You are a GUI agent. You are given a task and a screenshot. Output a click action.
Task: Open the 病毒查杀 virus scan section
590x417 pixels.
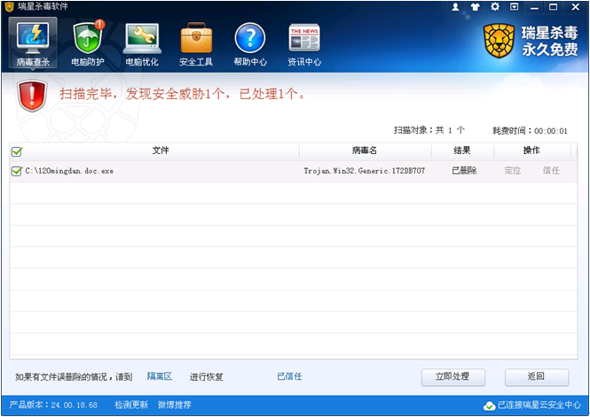[33, 42]
